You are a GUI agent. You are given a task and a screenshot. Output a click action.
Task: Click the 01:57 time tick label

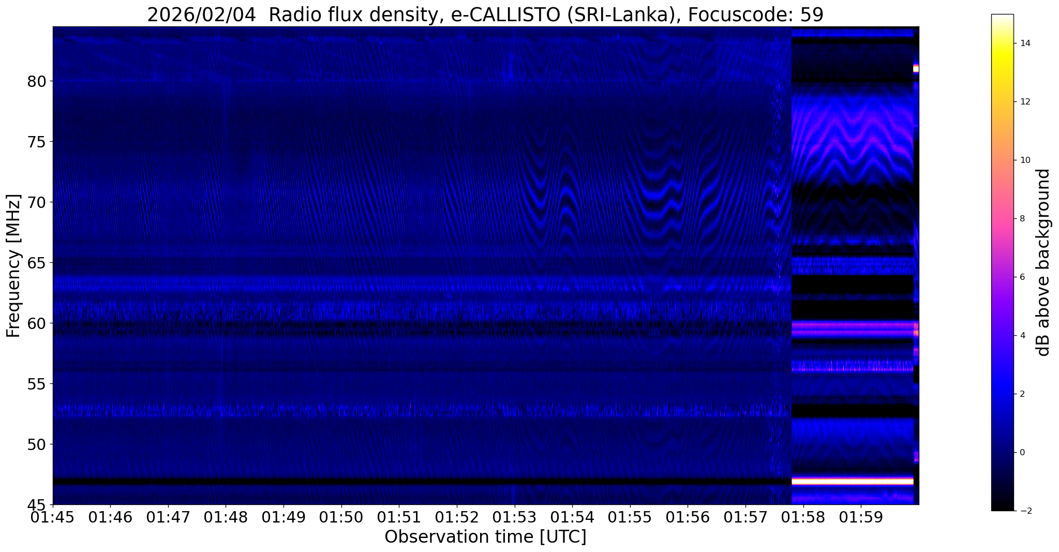745,517
